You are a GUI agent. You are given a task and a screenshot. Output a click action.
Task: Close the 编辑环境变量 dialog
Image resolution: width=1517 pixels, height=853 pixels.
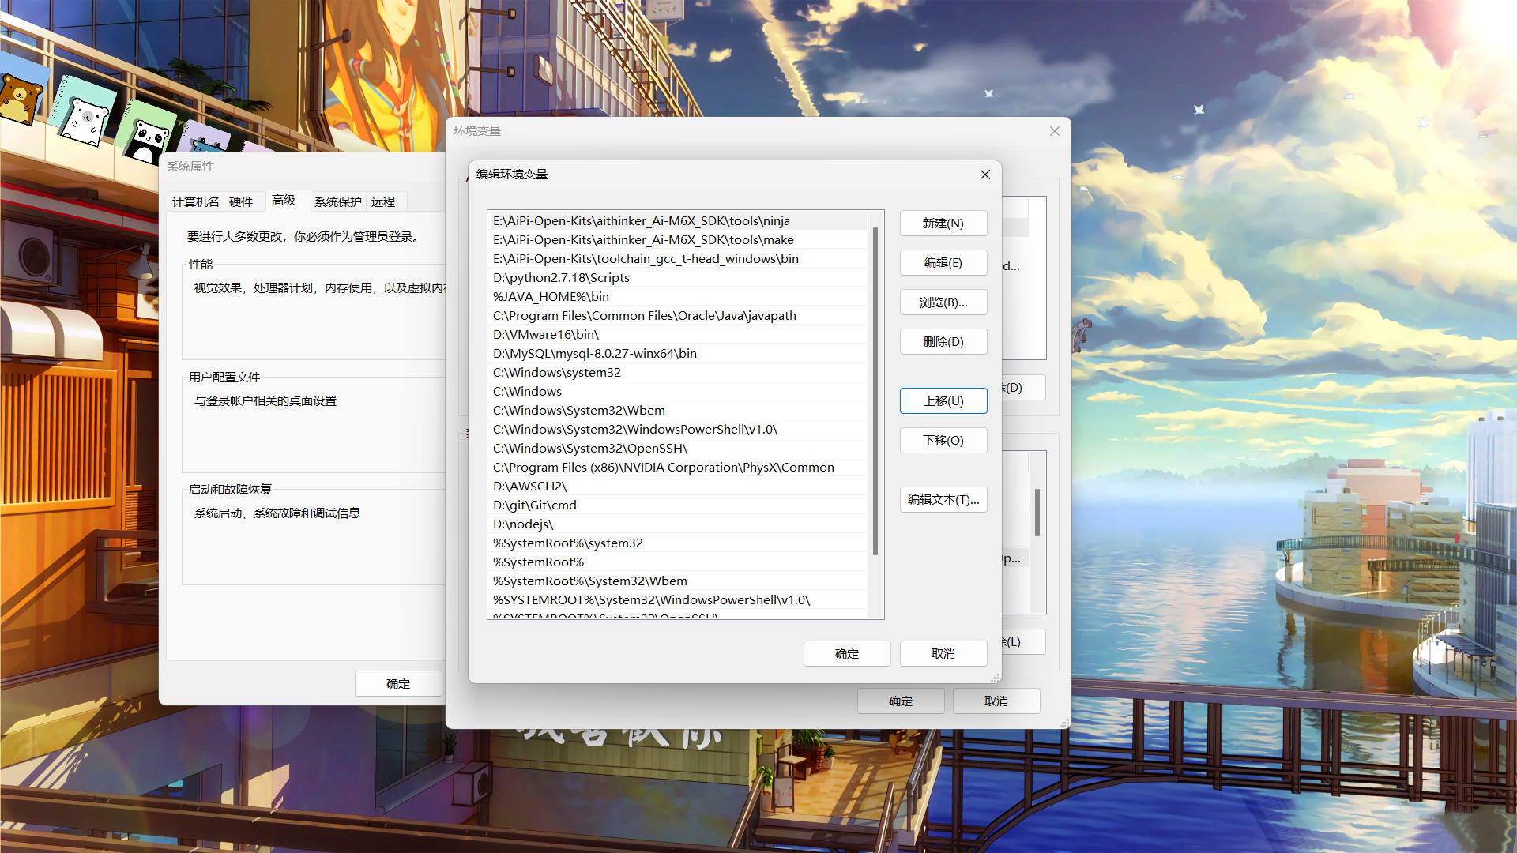984,175
